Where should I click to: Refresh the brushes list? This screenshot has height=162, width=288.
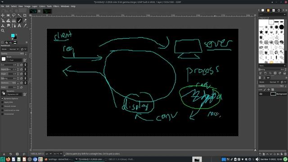[280, 73]
